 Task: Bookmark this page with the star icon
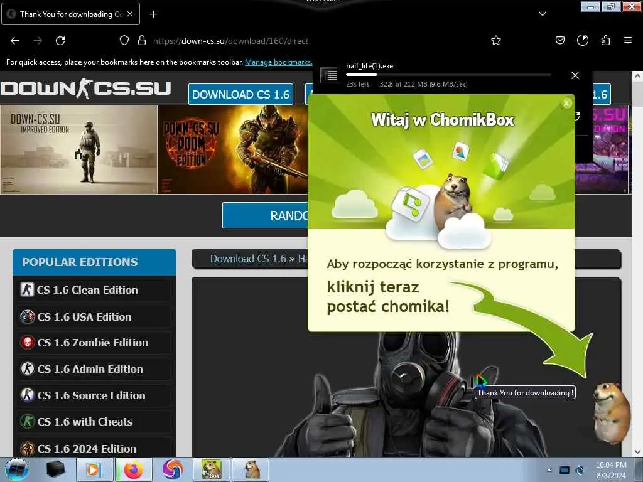496,40
